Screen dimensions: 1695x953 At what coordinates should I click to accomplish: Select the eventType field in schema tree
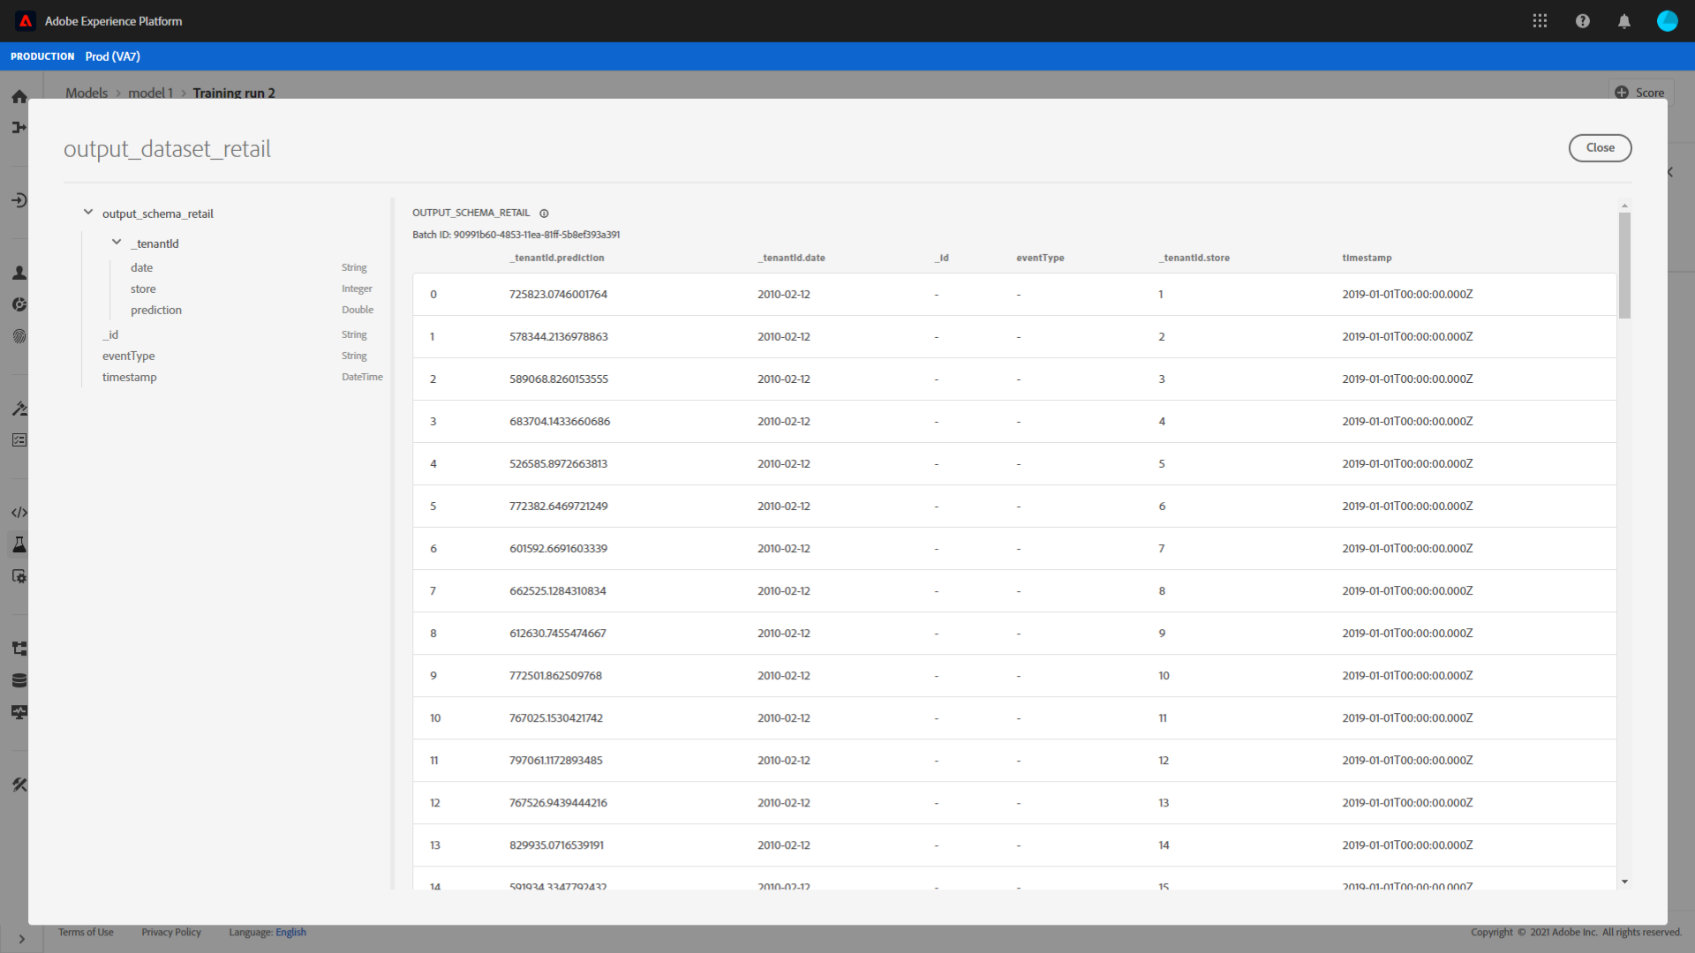click(x=129, y=356)
